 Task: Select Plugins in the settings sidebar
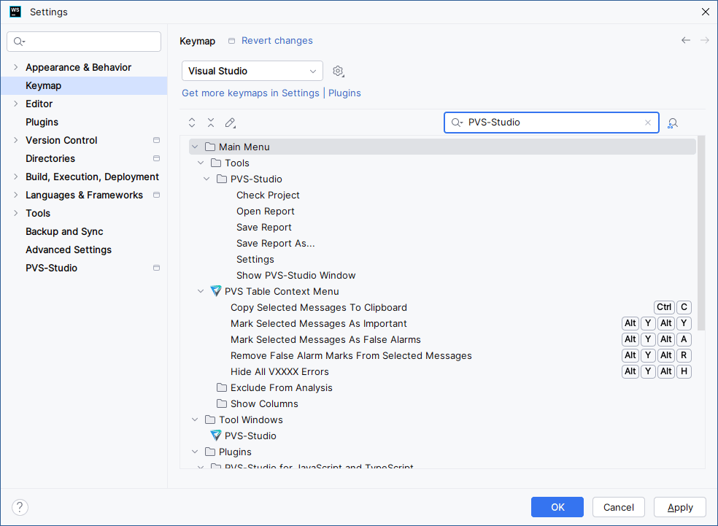click(x=43, y=122)
